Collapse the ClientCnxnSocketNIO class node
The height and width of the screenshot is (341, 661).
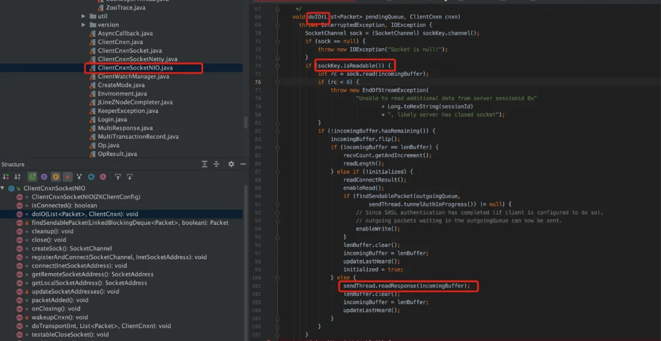coord(4,188)
